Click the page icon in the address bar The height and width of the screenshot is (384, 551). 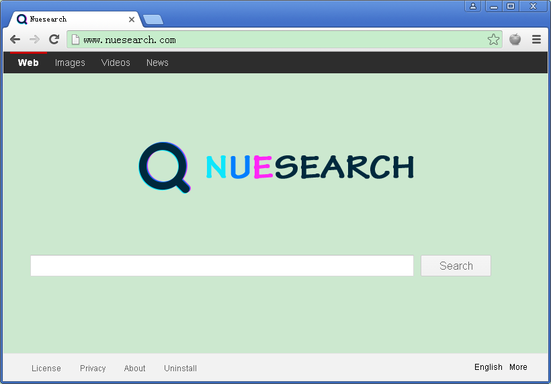pos(75,40)
